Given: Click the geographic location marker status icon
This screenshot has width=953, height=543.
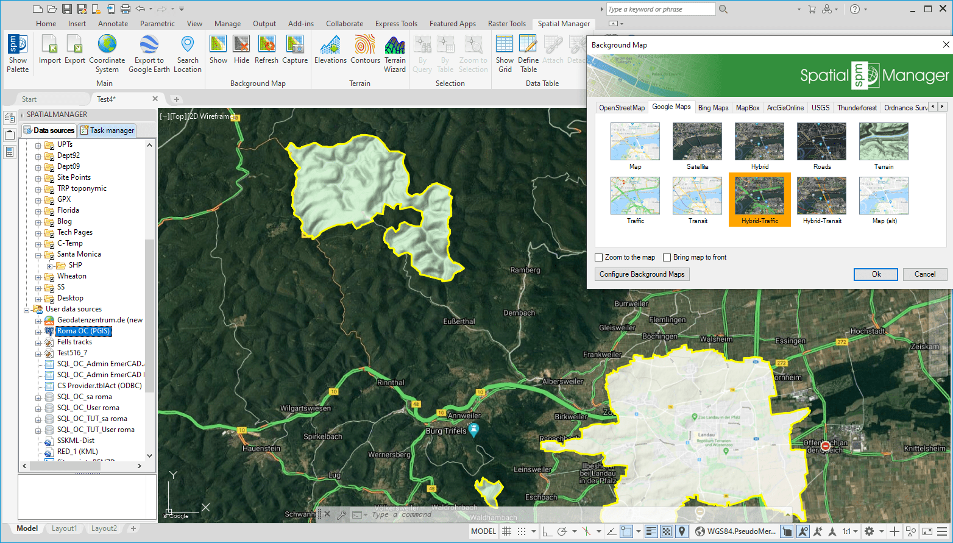Looking at the screenshot, I should (x=682, y=531).
